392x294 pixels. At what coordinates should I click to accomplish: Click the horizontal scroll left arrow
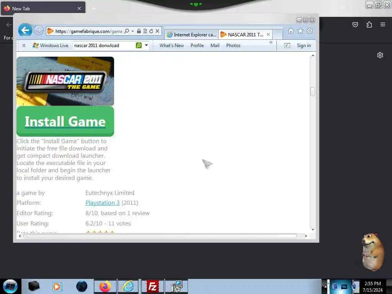click(x=20, y=236)
